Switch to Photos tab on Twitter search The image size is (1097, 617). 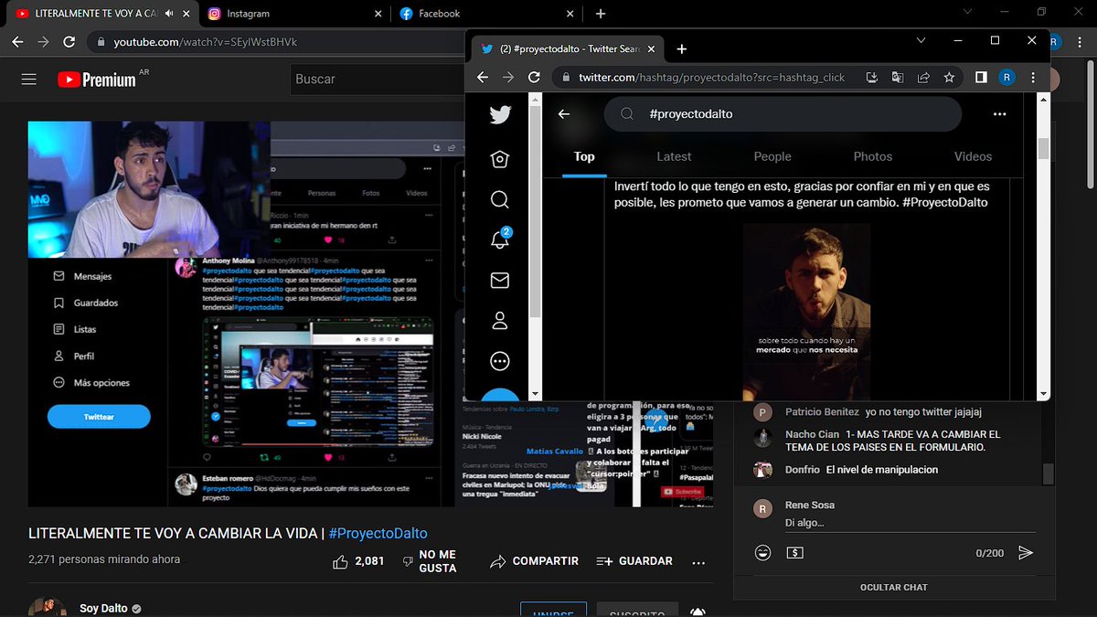(x=873, y=156)
